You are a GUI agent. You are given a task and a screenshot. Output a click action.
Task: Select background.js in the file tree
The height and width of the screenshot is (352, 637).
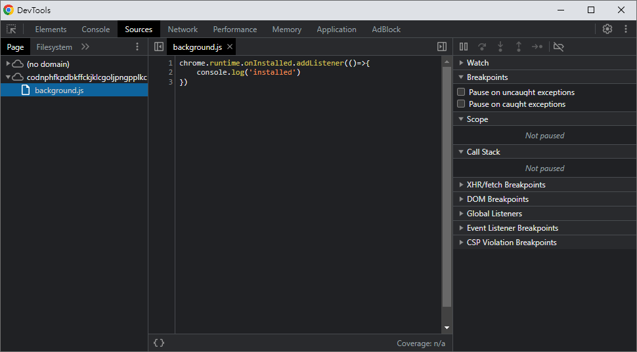coord(59,90)
